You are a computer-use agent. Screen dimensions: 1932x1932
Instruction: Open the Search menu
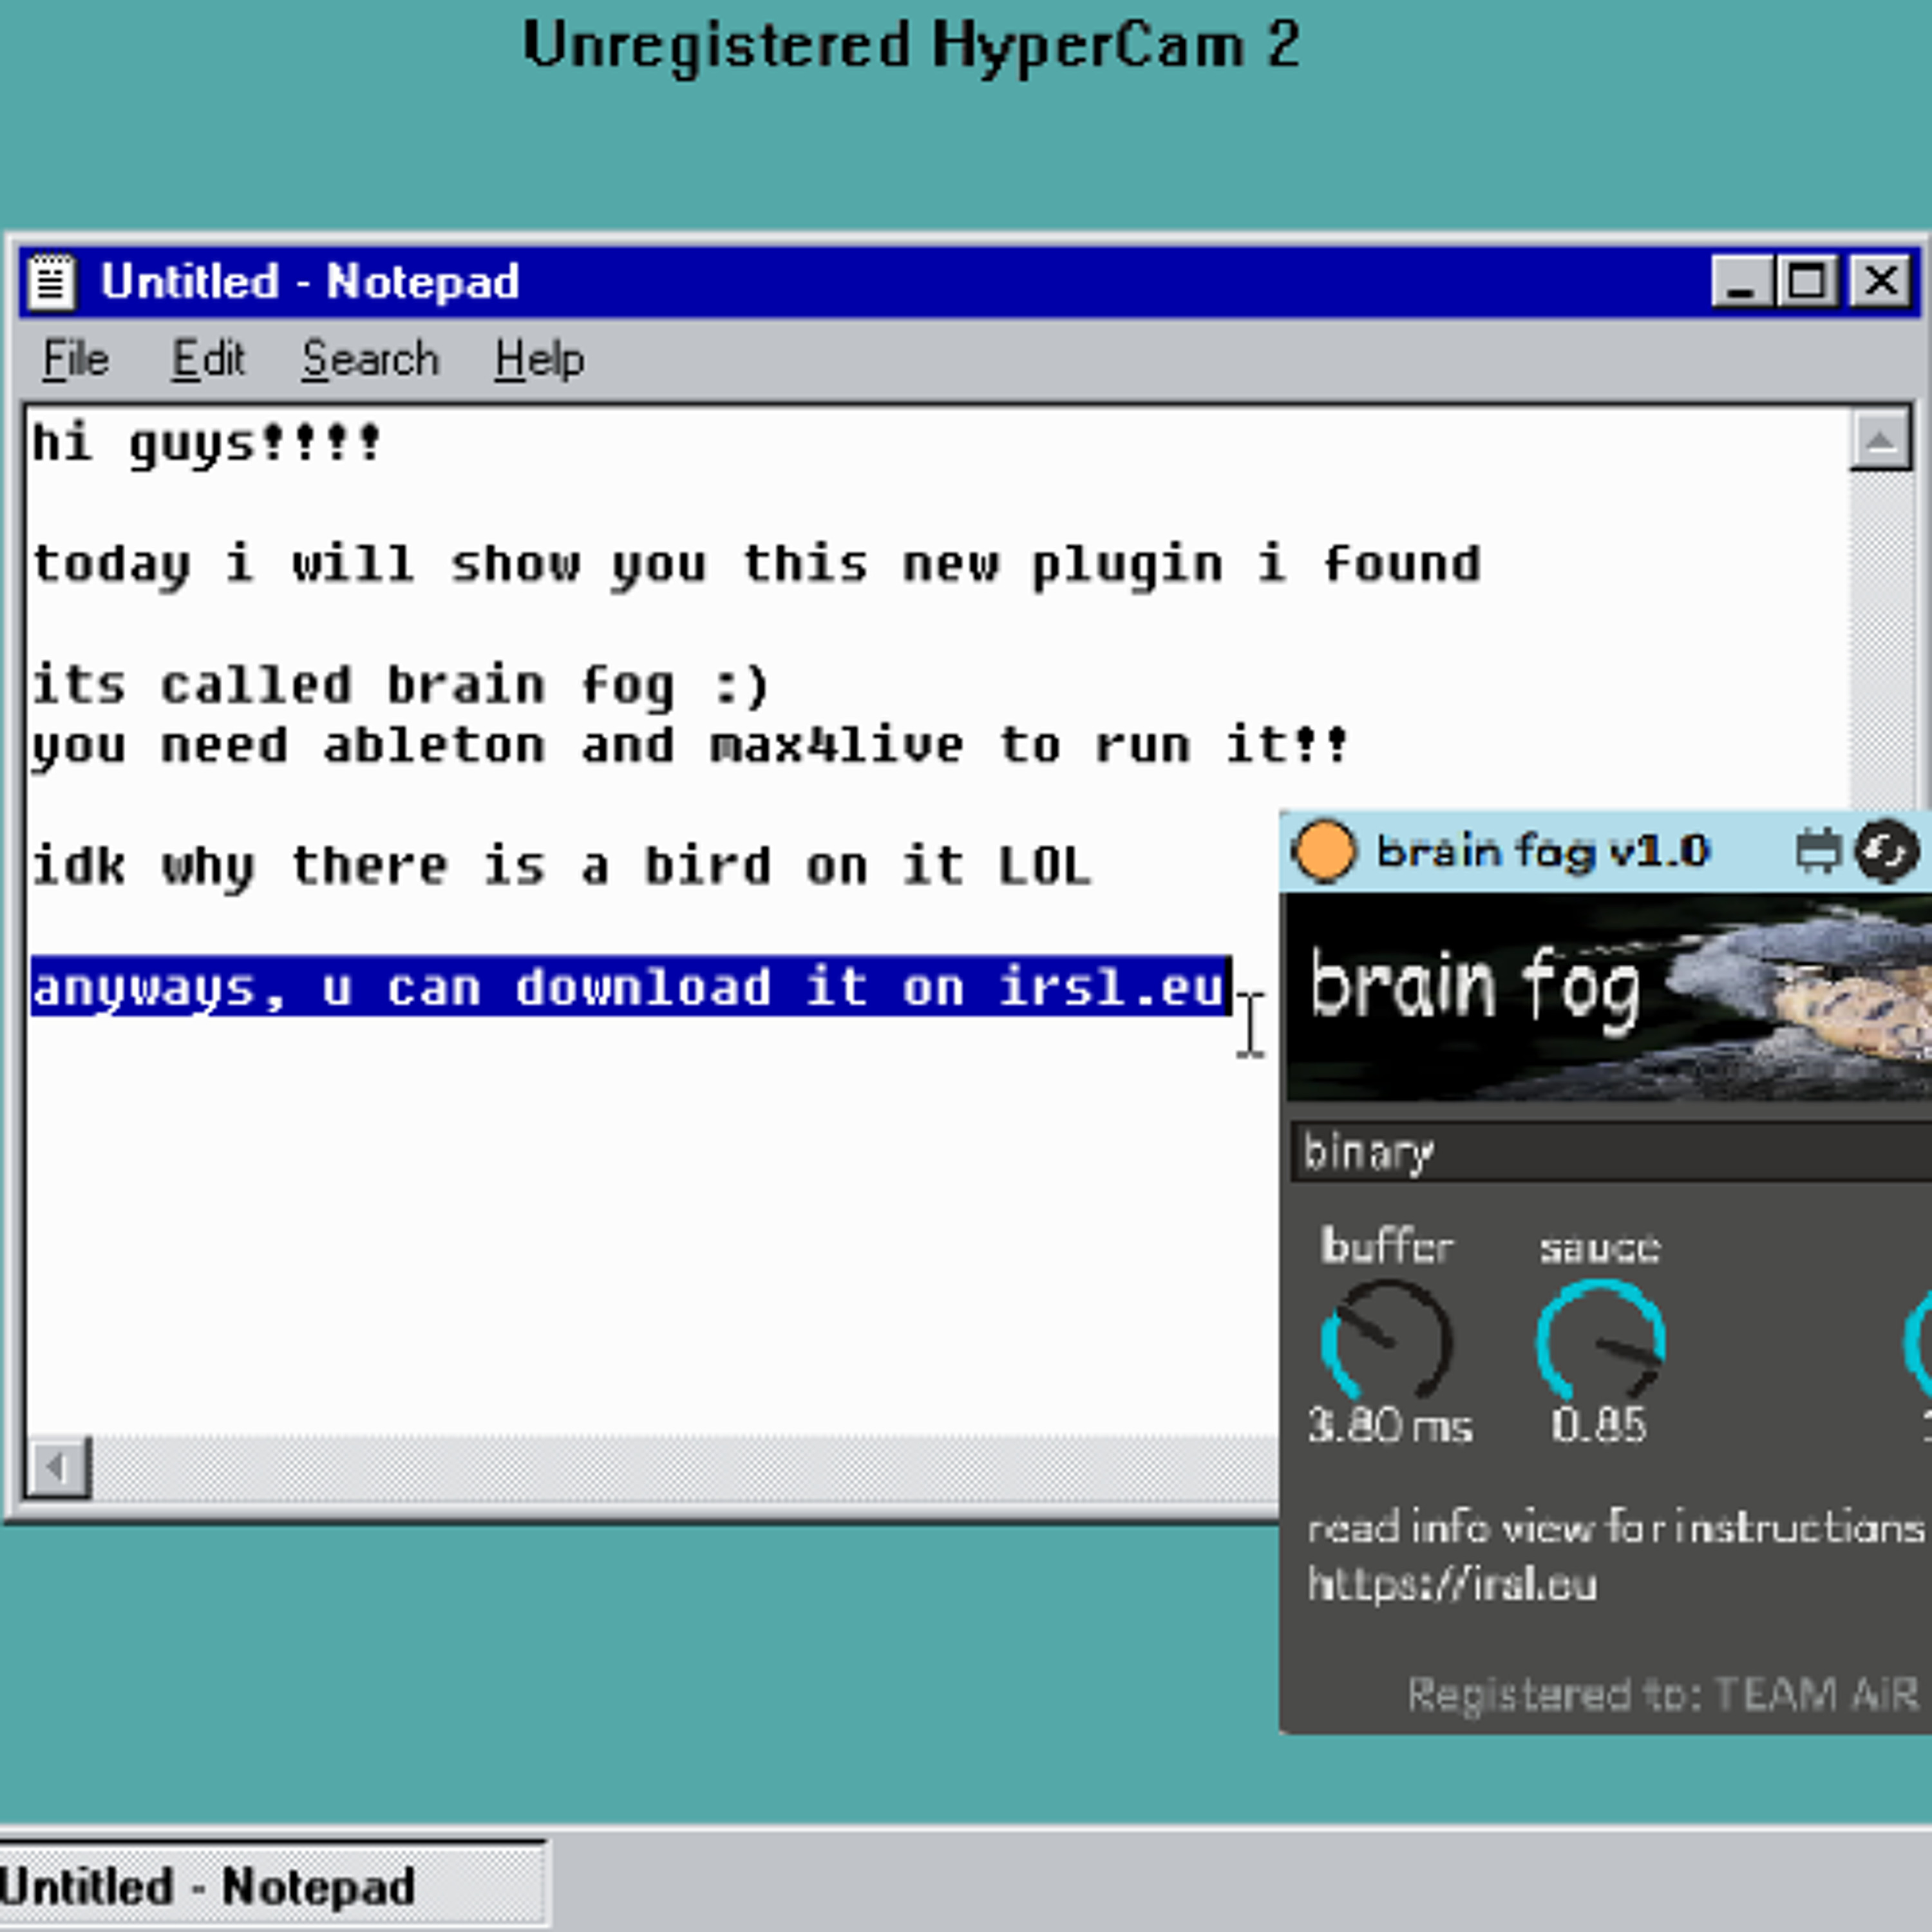[370, 359]
